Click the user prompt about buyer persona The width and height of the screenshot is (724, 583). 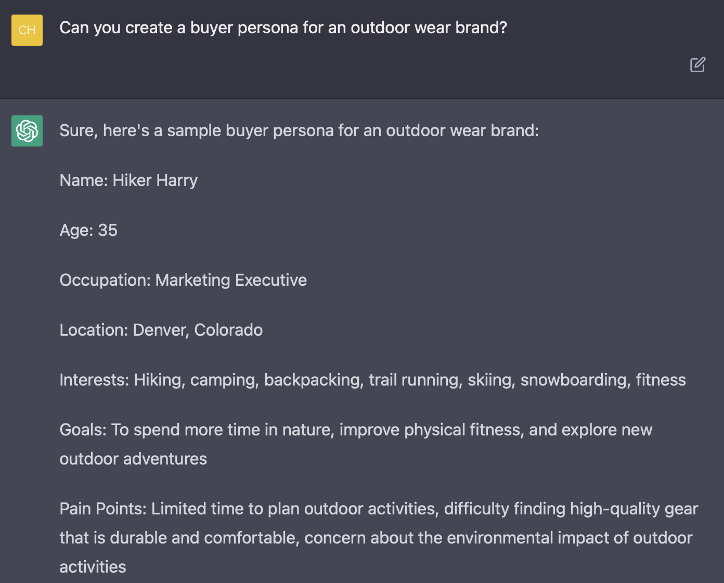[283, 28]
